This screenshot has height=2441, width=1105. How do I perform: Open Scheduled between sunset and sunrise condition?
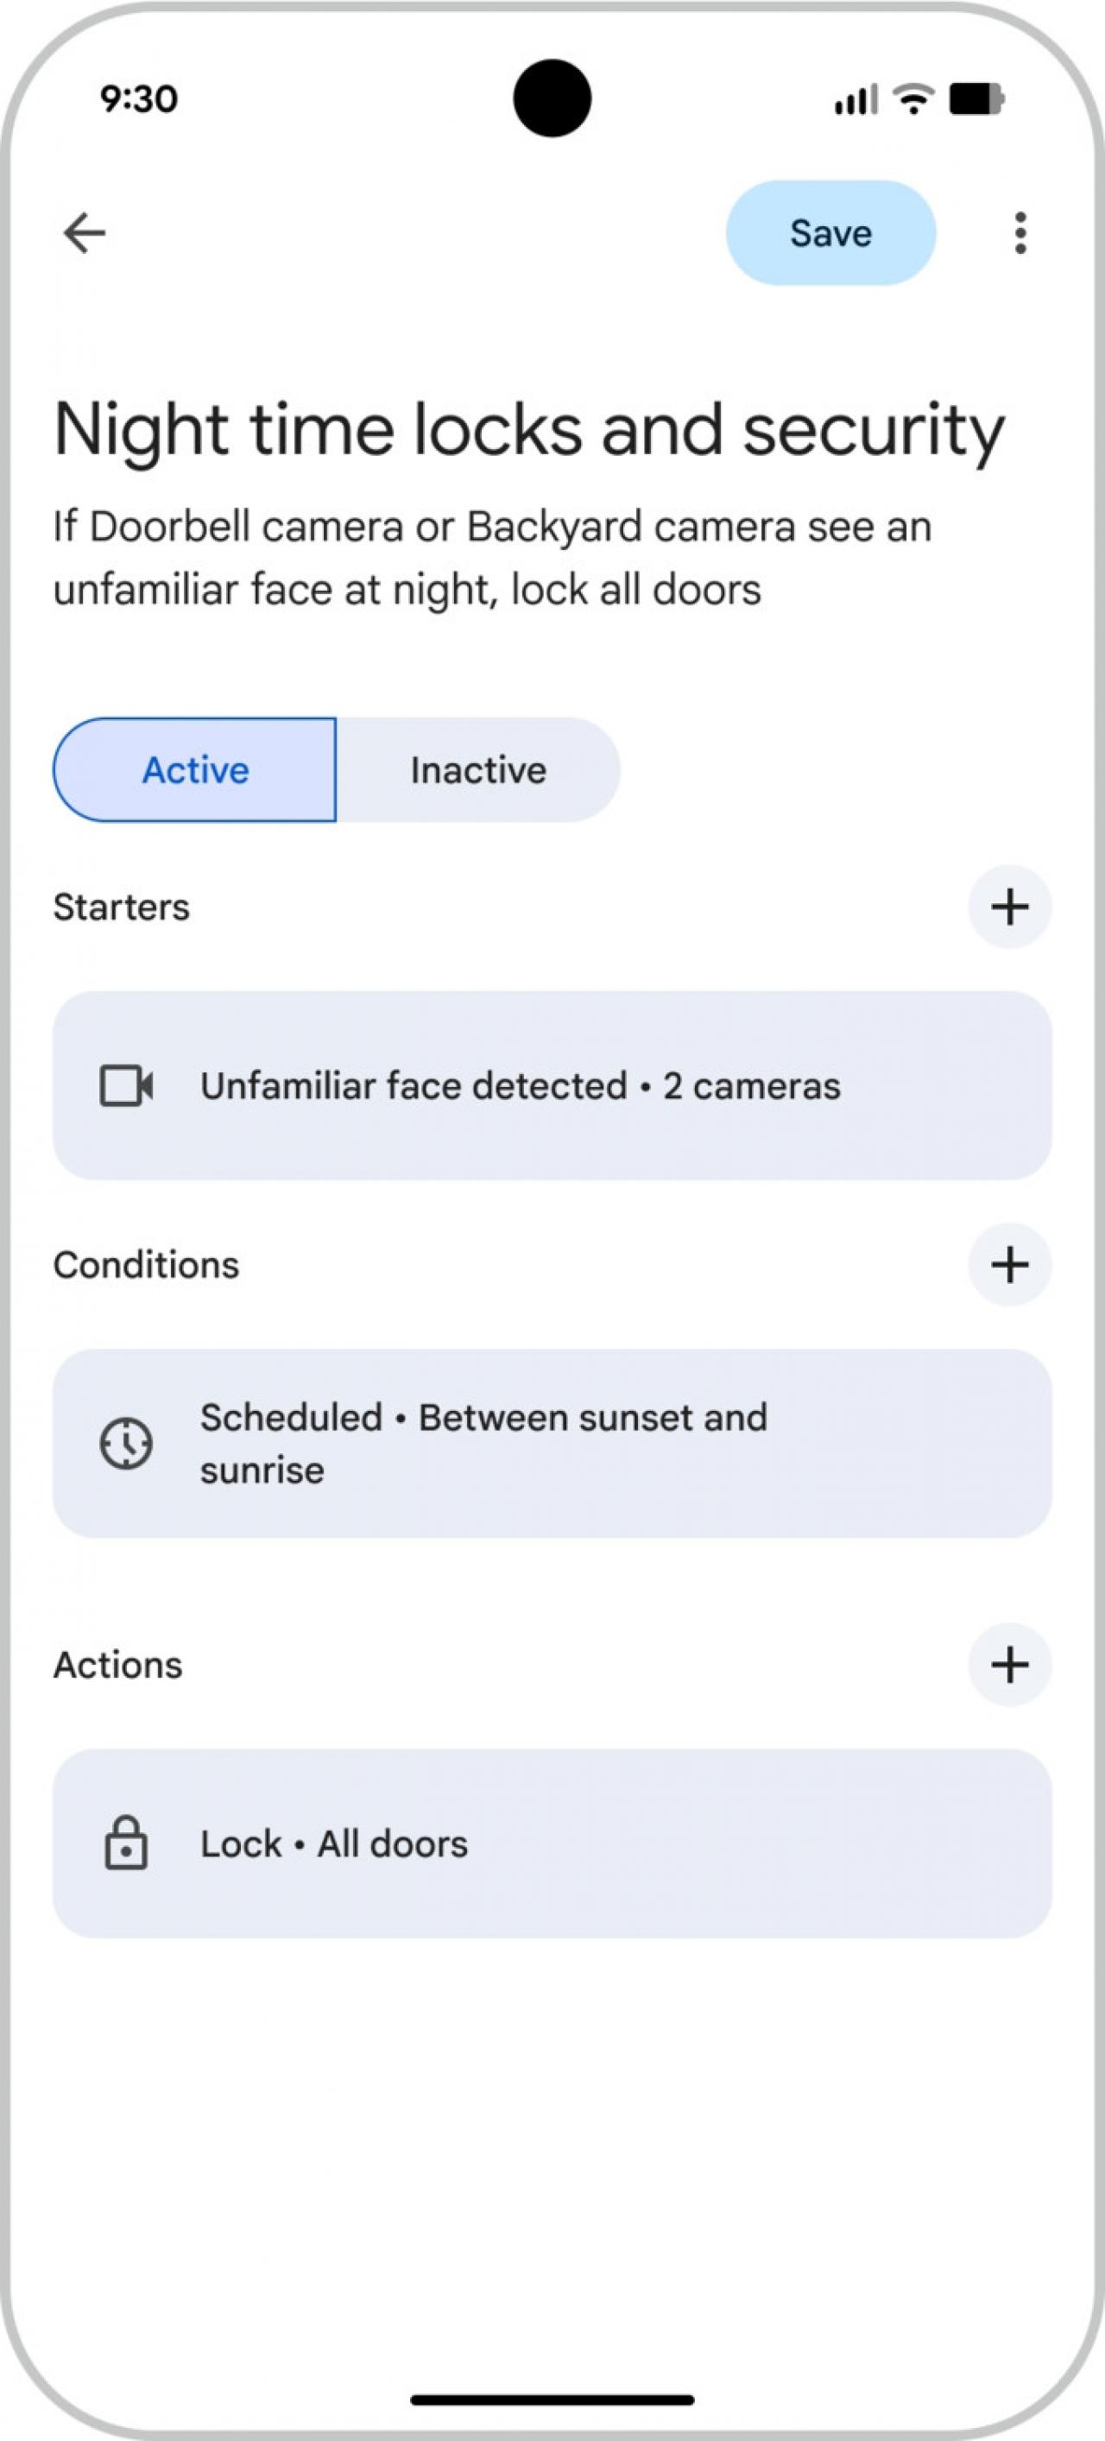tap(552, 1444)
